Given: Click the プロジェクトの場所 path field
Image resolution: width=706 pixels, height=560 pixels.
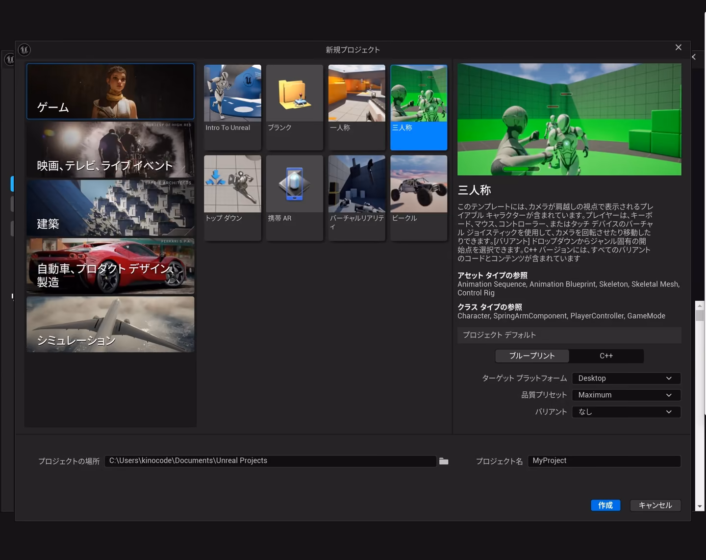Looking at the screenshot, I should (x=270, y=461).
